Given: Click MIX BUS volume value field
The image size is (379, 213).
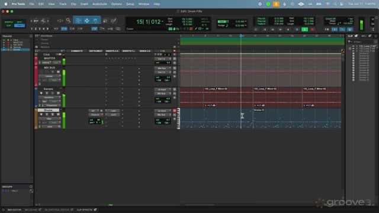Looking at the screenshot, I should [163, 78].
